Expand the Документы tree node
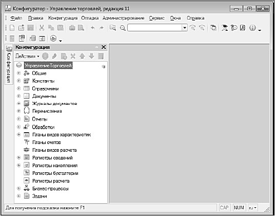 (x=18, y=96)
